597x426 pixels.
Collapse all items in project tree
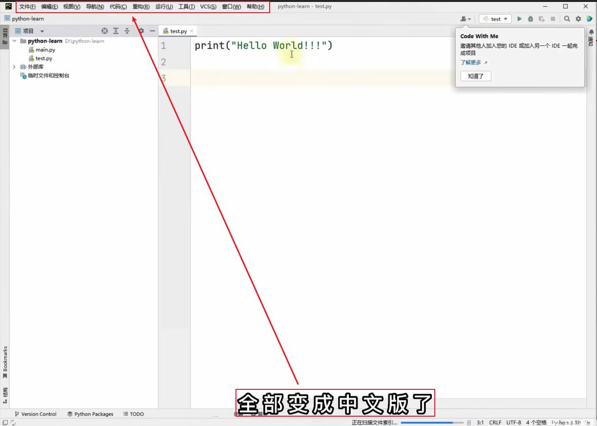[x=127, y=31]
